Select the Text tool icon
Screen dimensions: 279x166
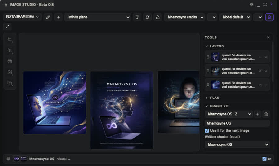137,17
